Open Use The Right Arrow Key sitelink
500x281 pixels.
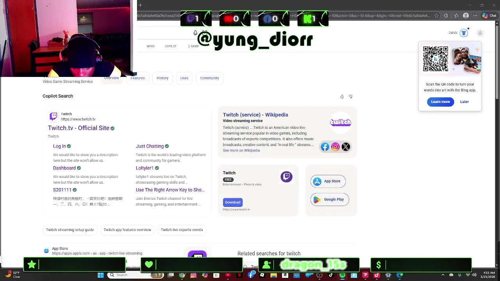pos(170,190)
